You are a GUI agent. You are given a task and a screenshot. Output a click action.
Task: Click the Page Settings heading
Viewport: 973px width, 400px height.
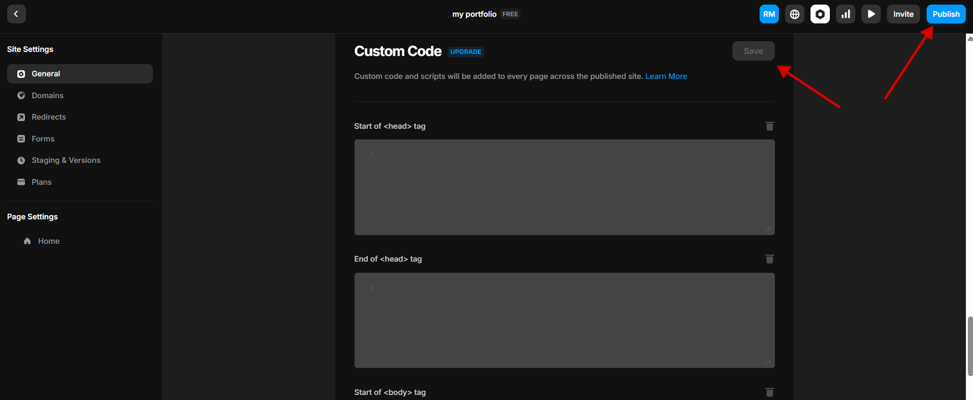point(33,217)
